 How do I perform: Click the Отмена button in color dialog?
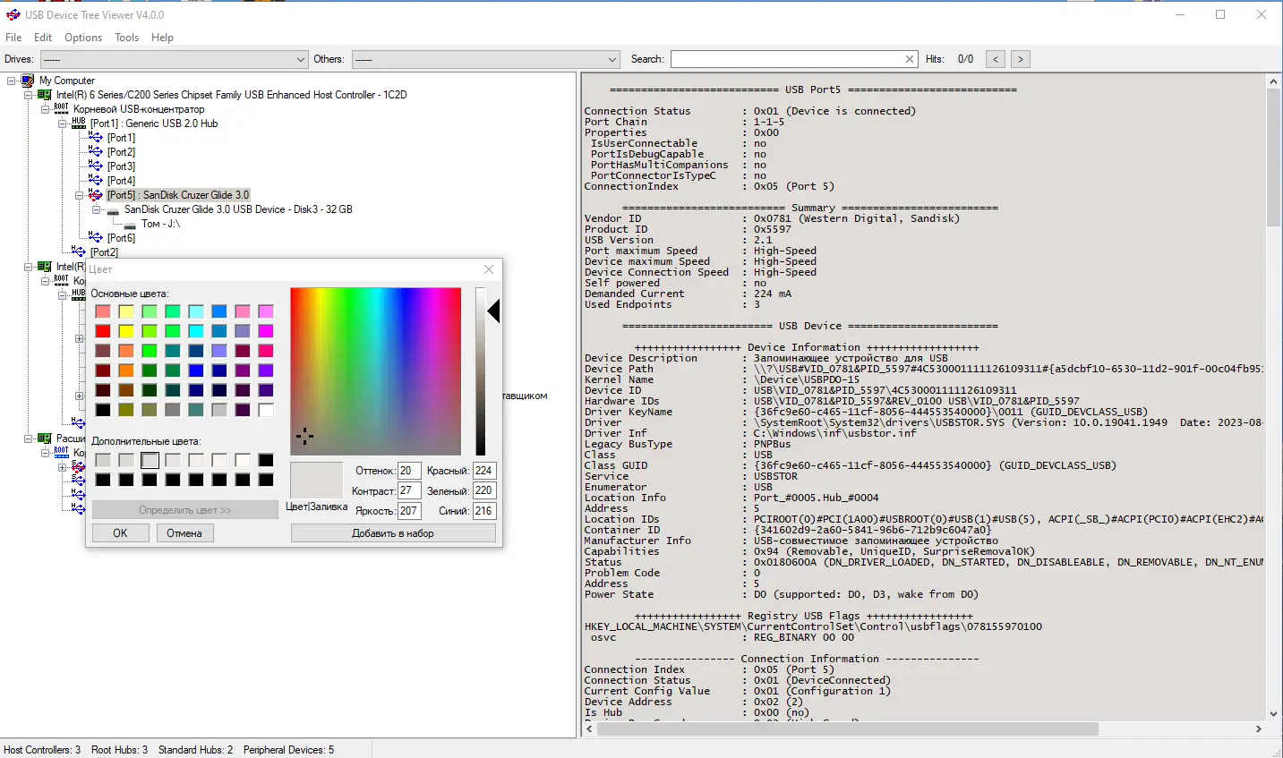[x=184, y=533]
